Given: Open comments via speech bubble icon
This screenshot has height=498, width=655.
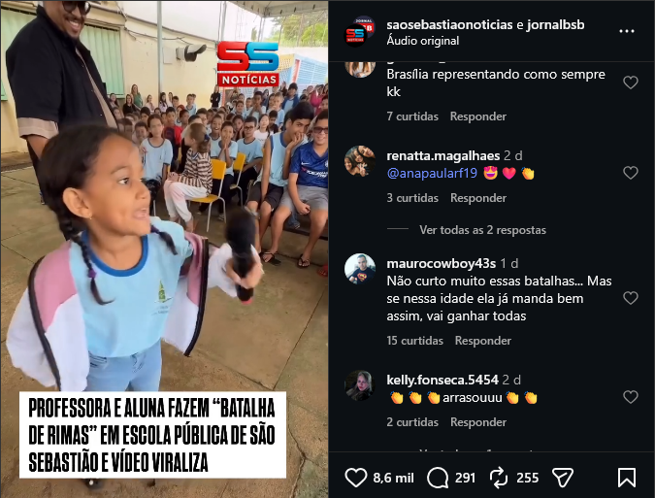Looking at the screenshot, I should 438,478.
